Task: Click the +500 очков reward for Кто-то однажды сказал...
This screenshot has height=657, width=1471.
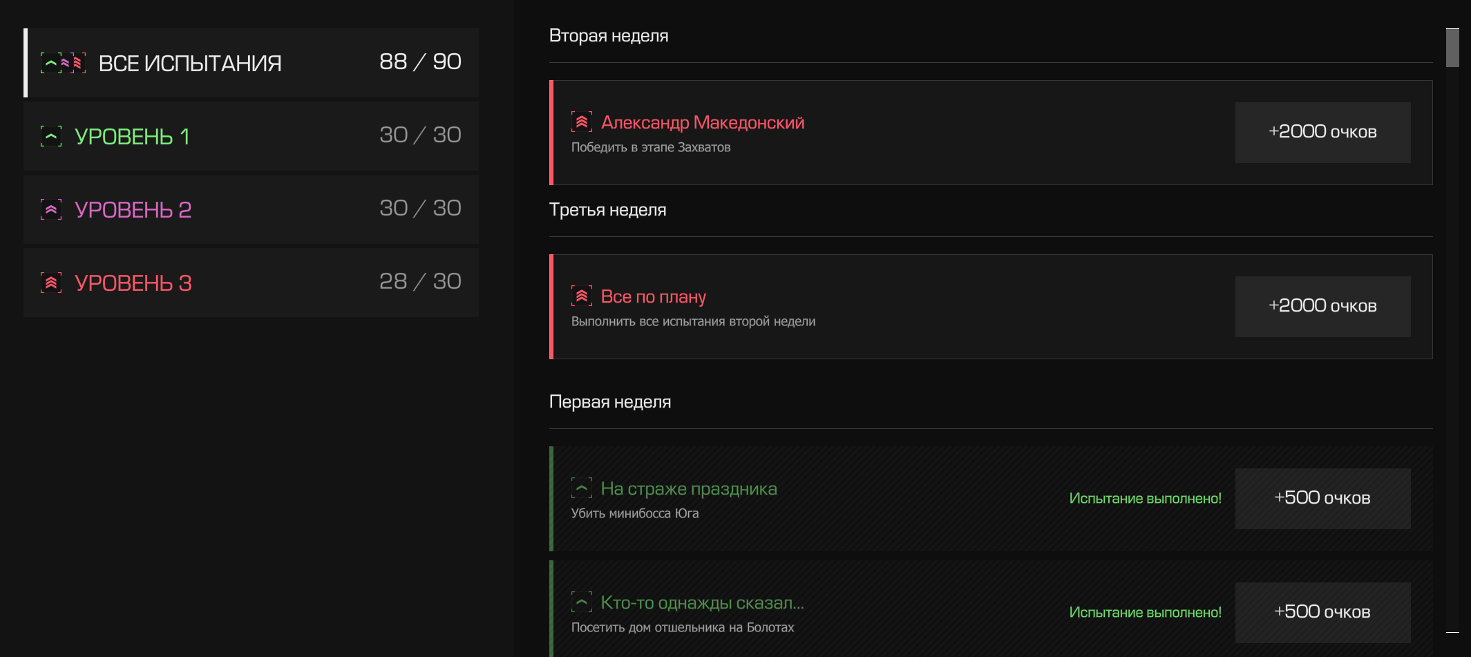Action: tap(1322, 613)
